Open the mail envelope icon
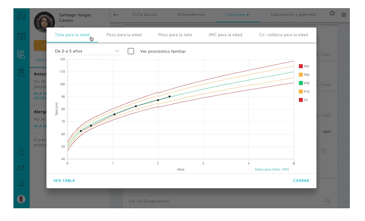The image size is (365, 221). (21, 168)
